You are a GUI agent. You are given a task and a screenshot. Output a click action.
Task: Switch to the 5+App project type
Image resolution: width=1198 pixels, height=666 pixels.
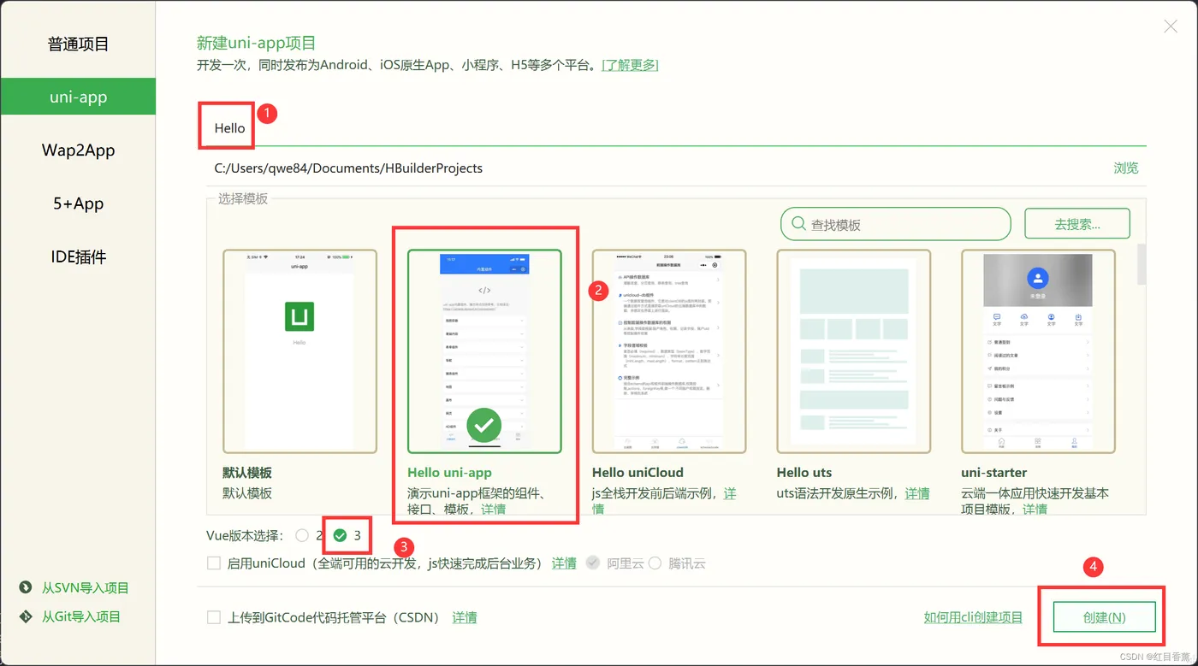78,203
